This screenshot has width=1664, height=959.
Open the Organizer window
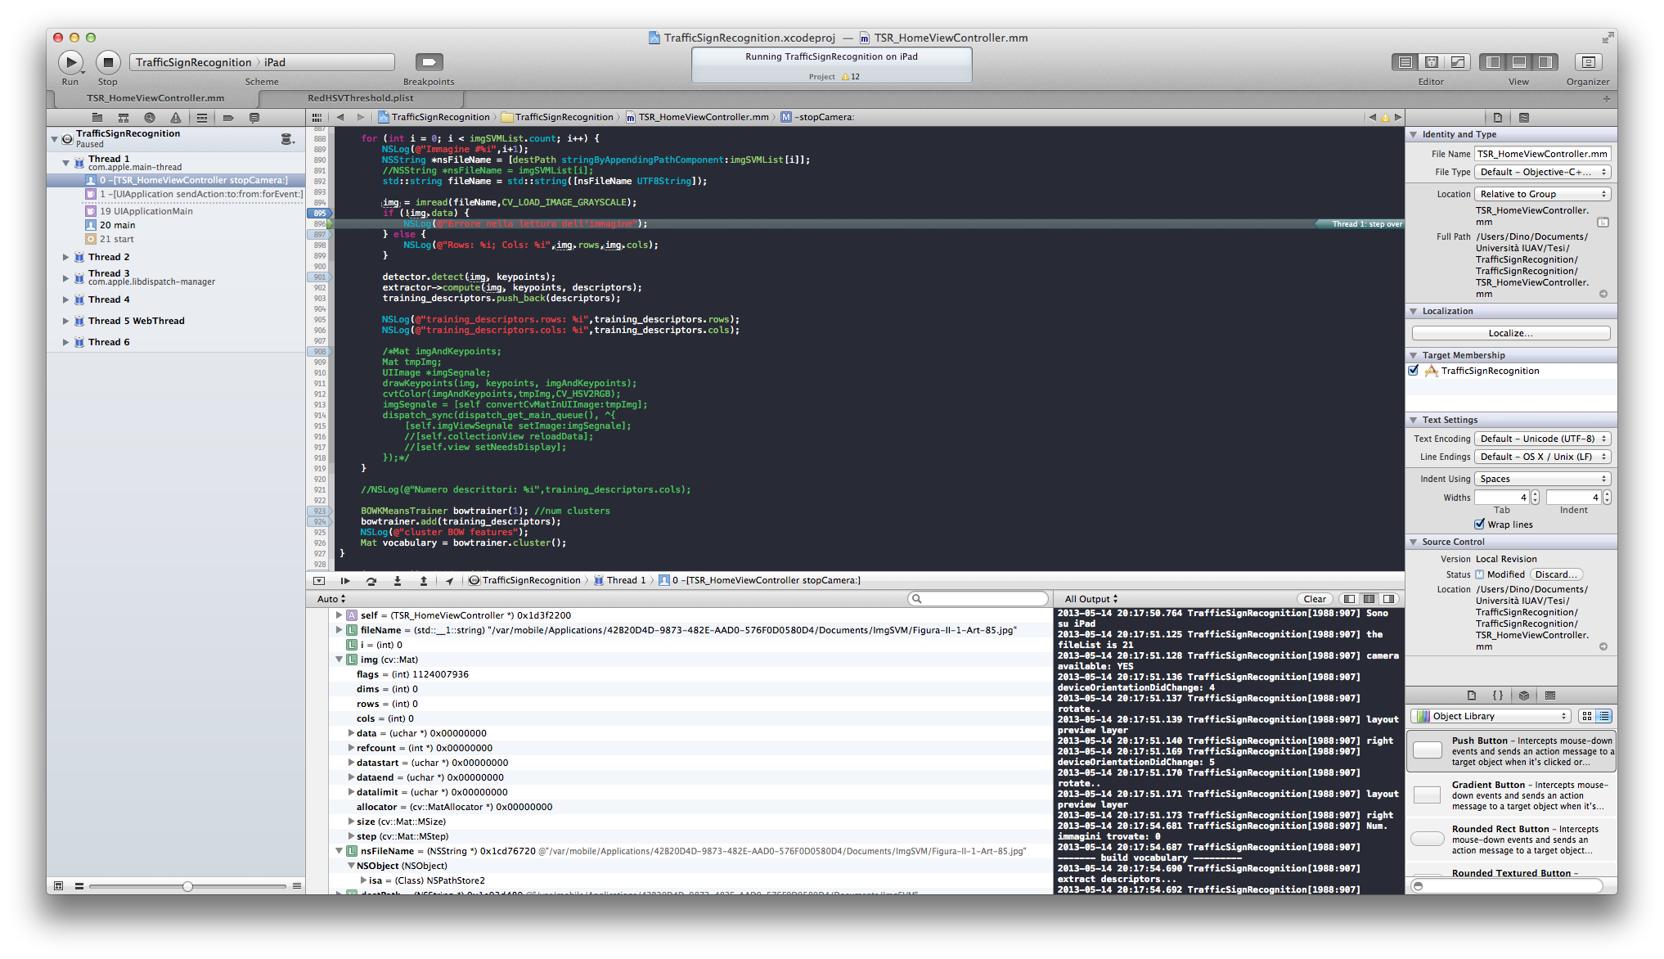[1588, 62]
